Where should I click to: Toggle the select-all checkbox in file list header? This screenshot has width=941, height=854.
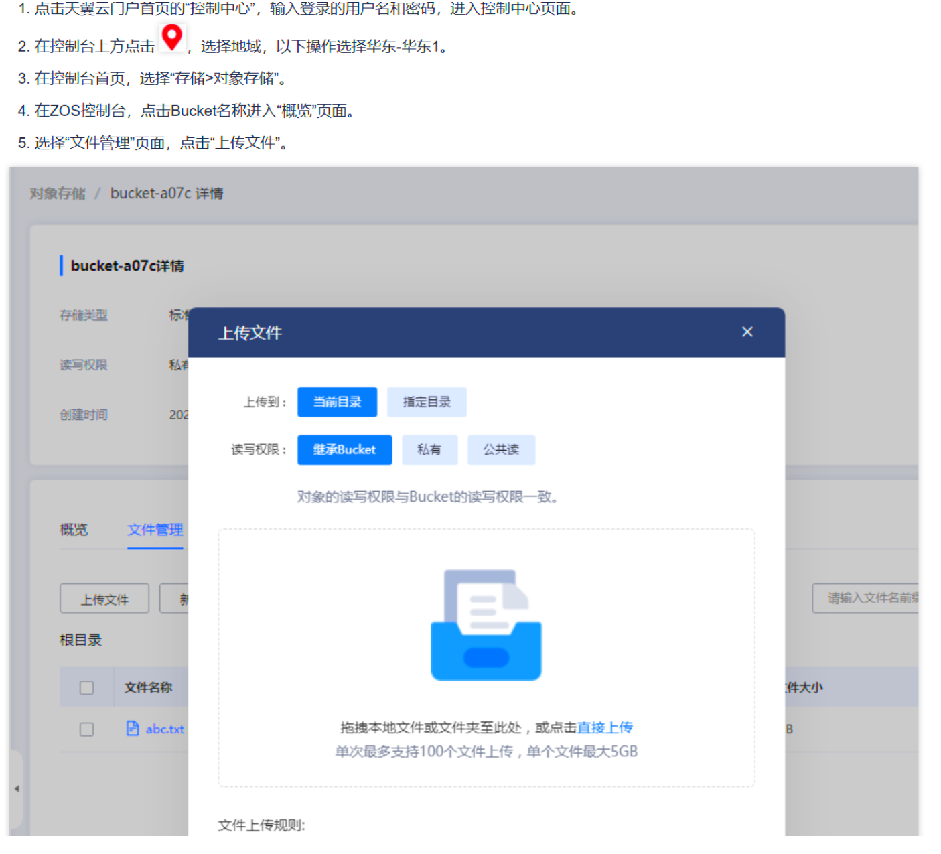coord(86,687)
